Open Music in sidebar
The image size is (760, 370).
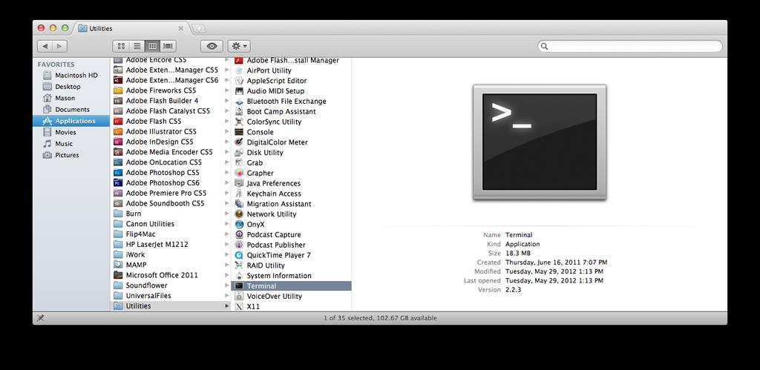71,143
